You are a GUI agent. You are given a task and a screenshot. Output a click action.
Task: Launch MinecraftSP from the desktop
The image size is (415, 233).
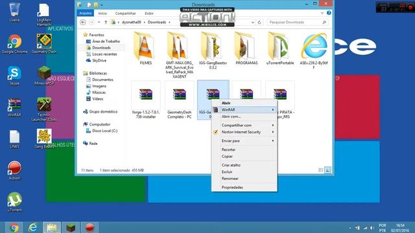click(44, 76)
